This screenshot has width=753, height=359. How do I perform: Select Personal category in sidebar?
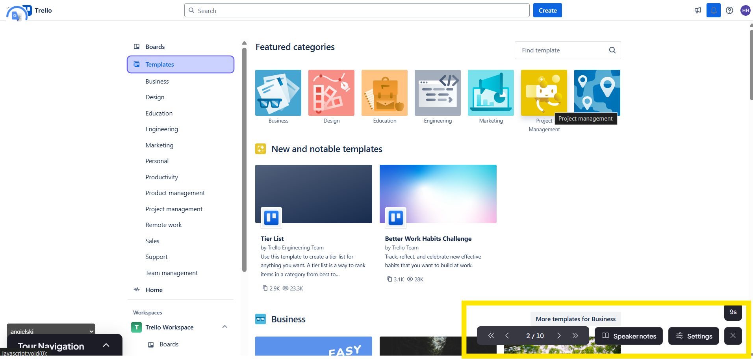click(x=157, y=161)
